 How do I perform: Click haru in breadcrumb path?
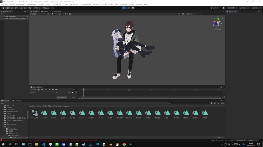(x=39, y=106)
